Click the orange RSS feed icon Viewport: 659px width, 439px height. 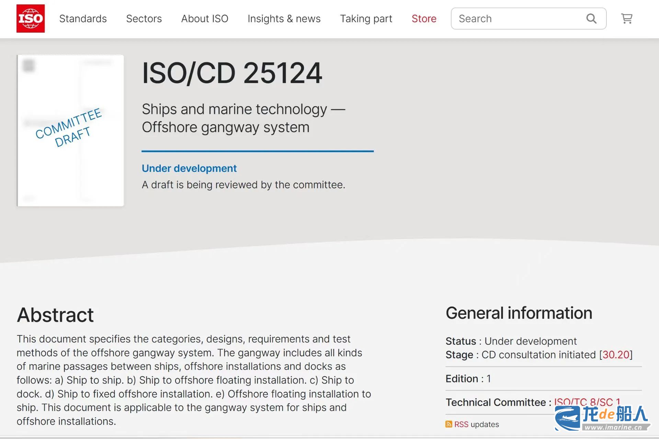coord(448,424)
